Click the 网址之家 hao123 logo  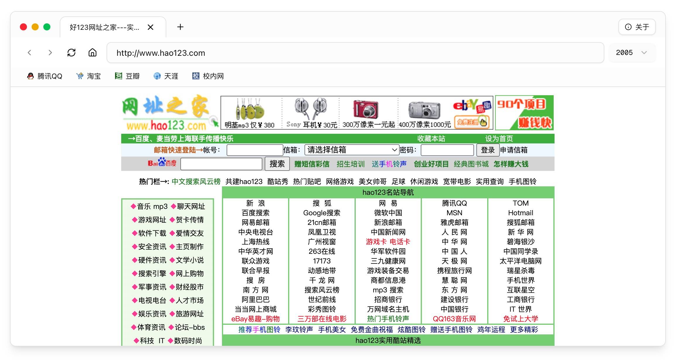pyautogui.click(x=170, y=113)
